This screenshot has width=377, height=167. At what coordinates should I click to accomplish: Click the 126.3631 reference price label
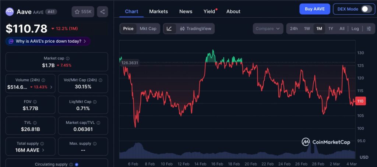pyautogui.click(x=129, y=63)
